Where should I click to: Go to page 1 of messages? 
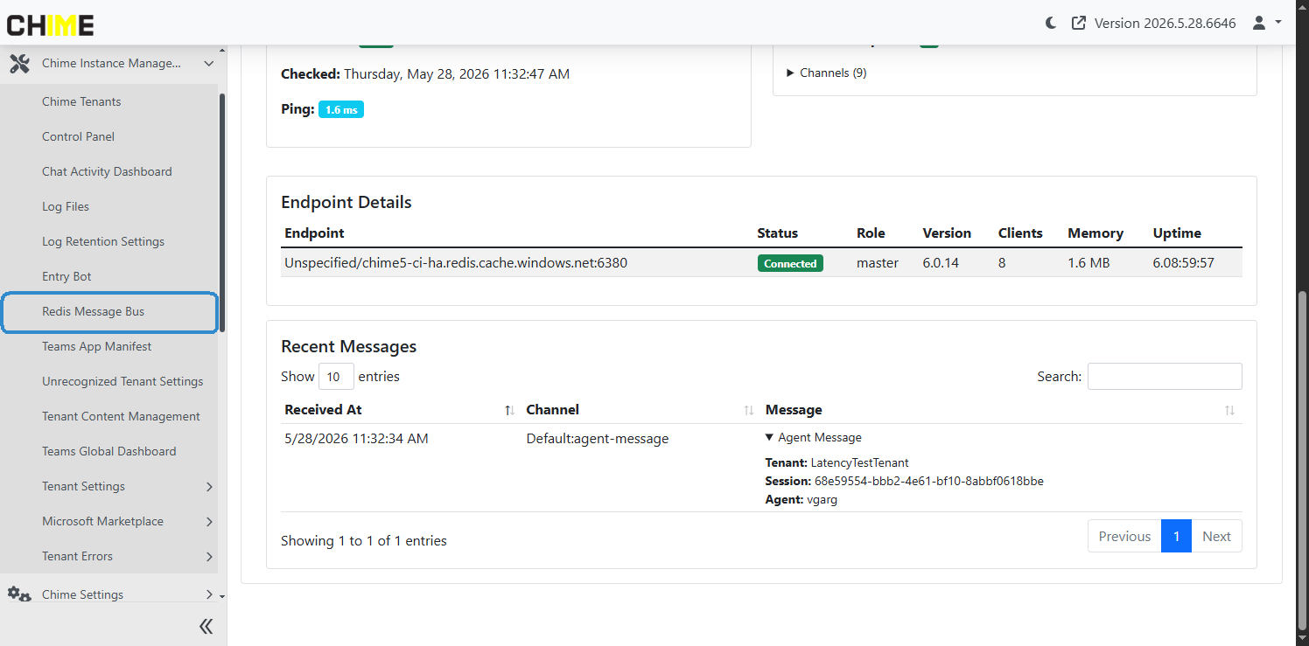1176,536
